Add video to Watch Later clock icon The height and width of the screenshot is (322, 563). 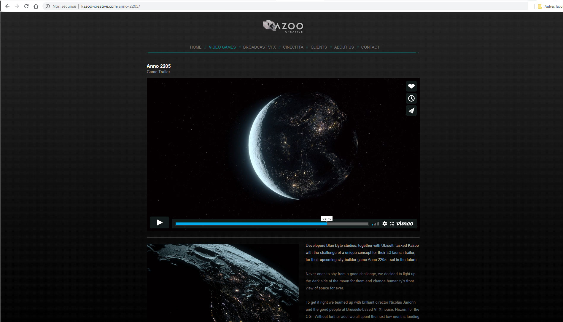pos(411,98)
